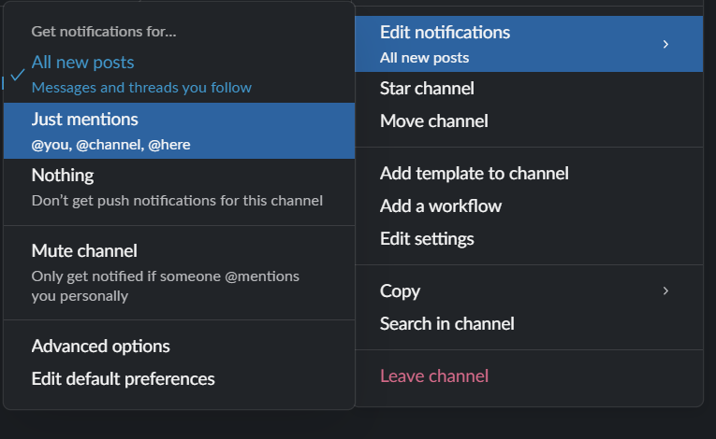Select Add template to channel
The height and width of the screenshot is (439, 716).
(x=474, y=174)
